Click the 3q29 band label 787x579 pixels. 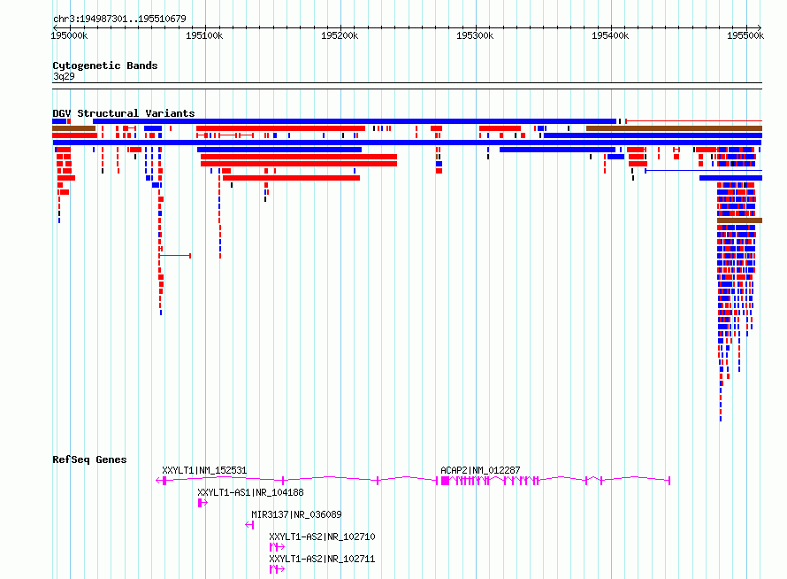[x=64, y=76]
